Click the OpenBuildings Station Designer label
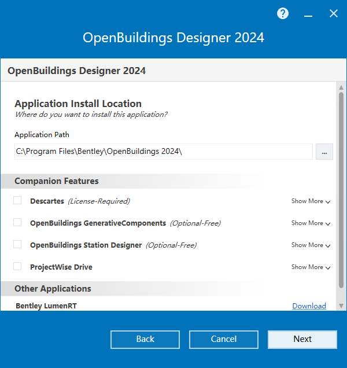347x368 pixels. 86,245
